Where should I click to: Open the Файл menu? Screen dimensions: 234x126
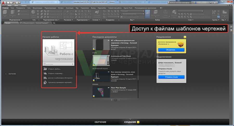[10, 5]
